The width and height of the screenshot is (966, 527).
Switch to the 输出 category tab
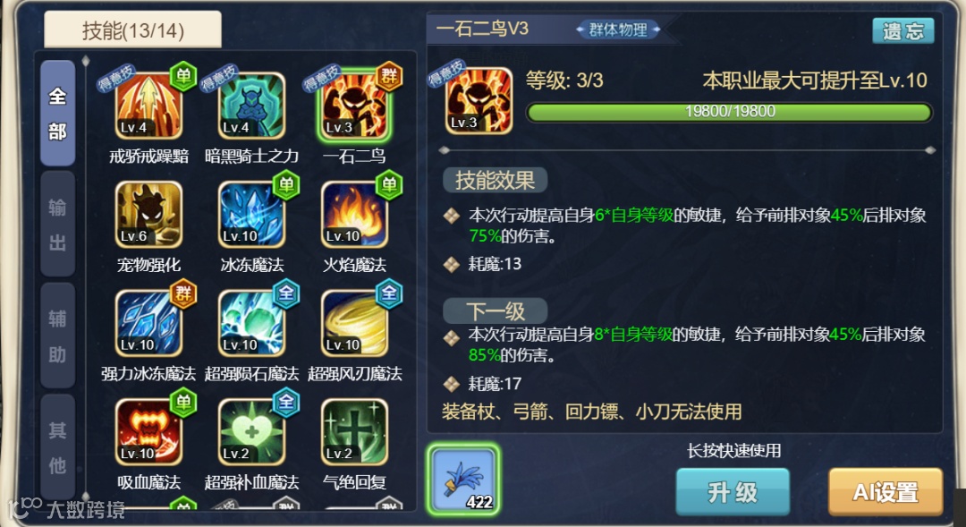(58, 225)
